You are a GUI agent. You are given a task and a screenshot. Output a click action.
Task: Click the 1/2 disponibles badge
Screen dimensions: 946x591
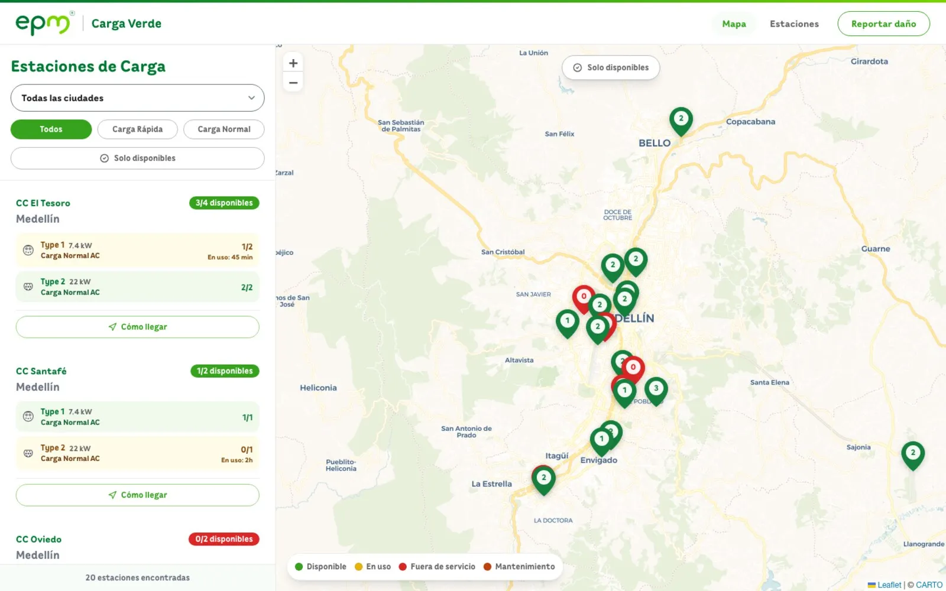(x=225, y=371)
